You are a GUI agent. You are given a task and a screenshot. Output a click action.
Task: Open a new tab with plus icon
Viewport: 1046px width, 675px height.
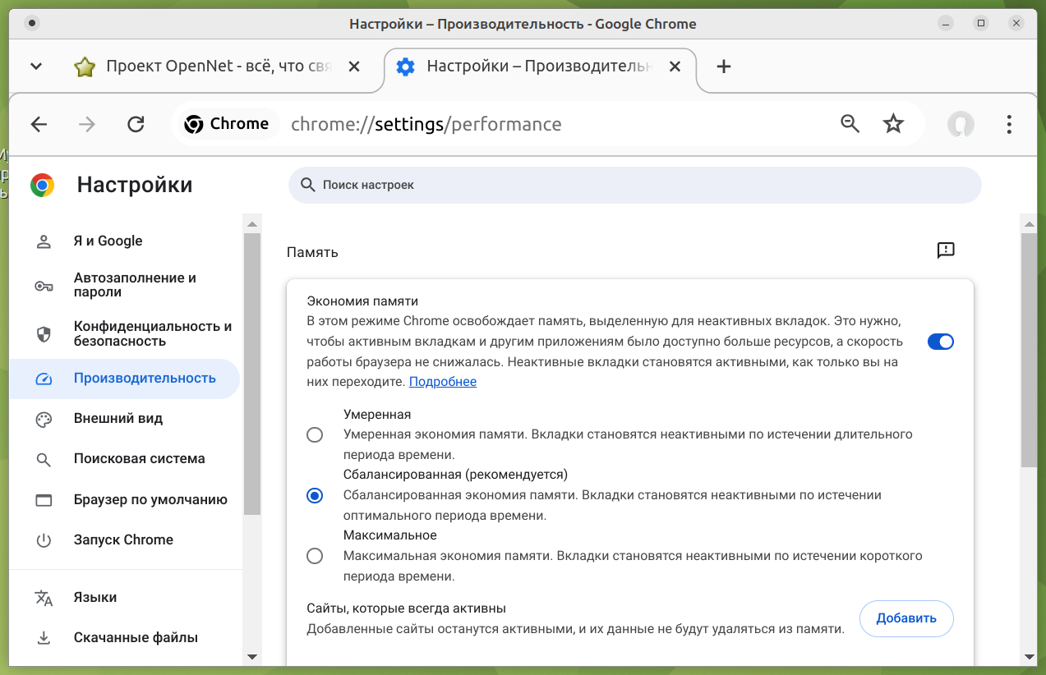click(723, 67)
